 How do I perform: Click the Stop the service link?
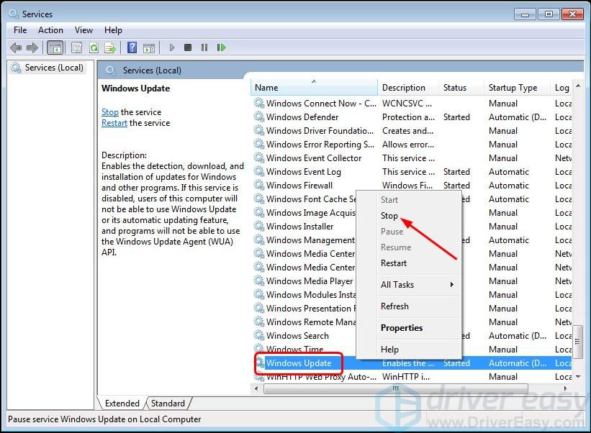tap(109, 112)
